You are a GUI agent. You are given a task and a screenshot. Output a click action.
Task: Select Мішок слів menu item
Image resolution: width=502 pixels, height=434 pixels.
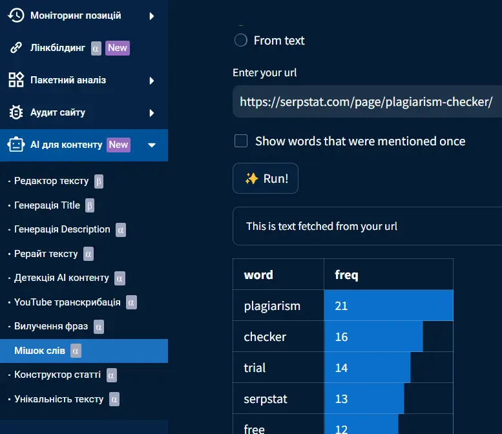point(84,351)
